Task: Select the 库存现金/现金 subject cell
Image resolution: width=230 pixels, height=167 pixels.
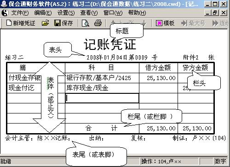Action: [x=102, y=88]
